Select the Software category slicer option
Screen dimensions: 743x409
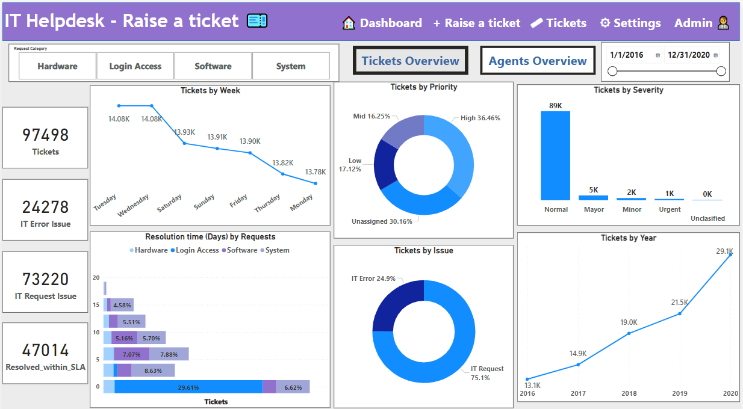(x=213, y=66)
